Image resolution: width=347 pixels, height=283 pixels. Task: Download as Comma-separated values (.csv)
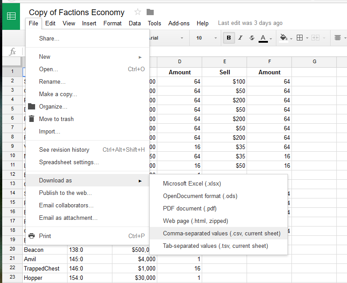(x=219, y=233)
